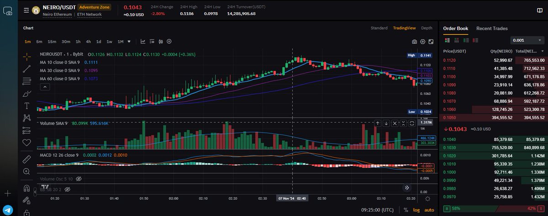This screenshot has height=216, width=548.
Task: Open Telegram from the sidebar
Action: pos(8,209)
